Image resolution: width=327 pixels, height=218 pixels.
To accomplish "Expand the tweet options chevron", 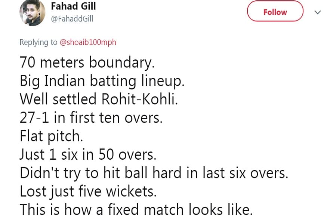I will [317, 12].
